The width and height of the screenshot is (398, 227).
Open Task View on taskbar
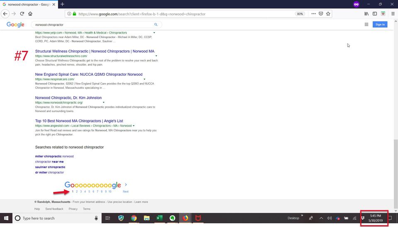click(x=108, y=218)
